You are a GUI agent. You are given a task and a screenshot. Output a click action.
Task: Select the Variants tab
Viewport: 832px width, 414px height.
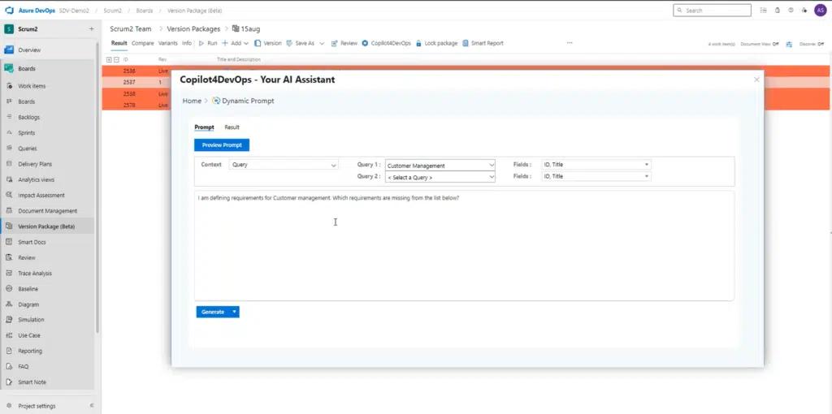pos(168,44)
